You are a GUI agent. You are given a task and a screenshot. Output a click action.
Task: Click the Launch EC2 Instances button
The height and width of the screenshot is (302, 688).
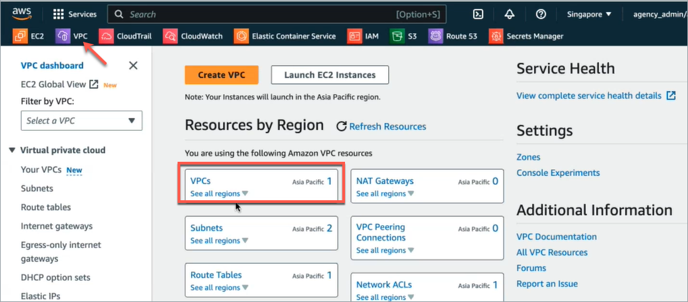[329, 75]
